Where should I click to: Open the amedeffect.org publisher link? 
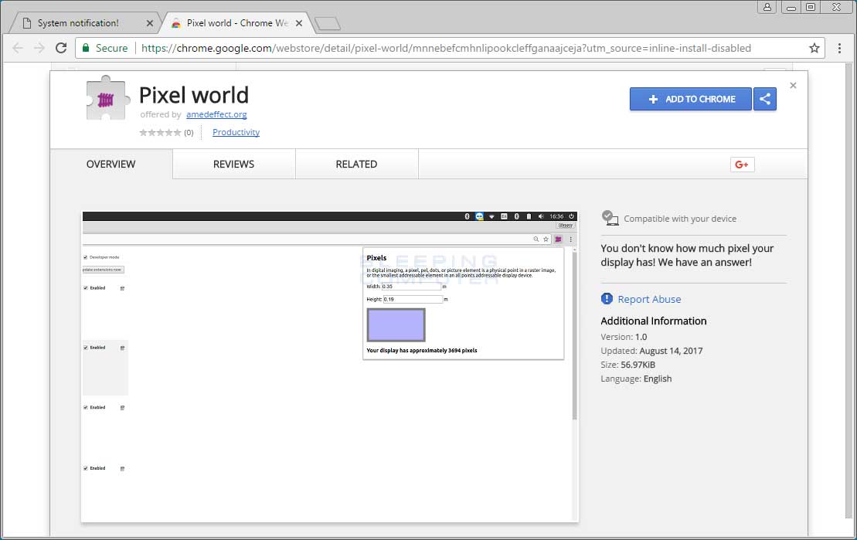pyautogui.click(x=216, y=114)
